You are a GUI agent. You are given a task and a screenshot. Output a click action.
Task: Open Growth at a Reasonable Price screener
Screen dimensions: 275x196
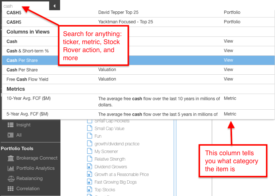122,175
